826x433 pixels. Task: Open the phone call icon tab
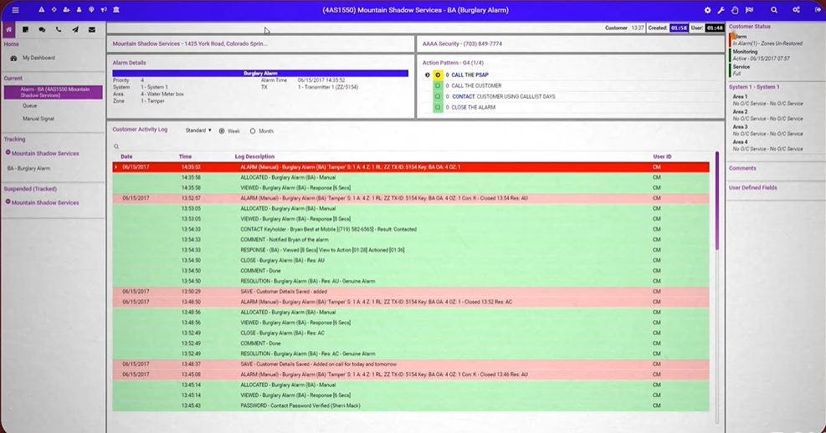click(x=59, y=29)
